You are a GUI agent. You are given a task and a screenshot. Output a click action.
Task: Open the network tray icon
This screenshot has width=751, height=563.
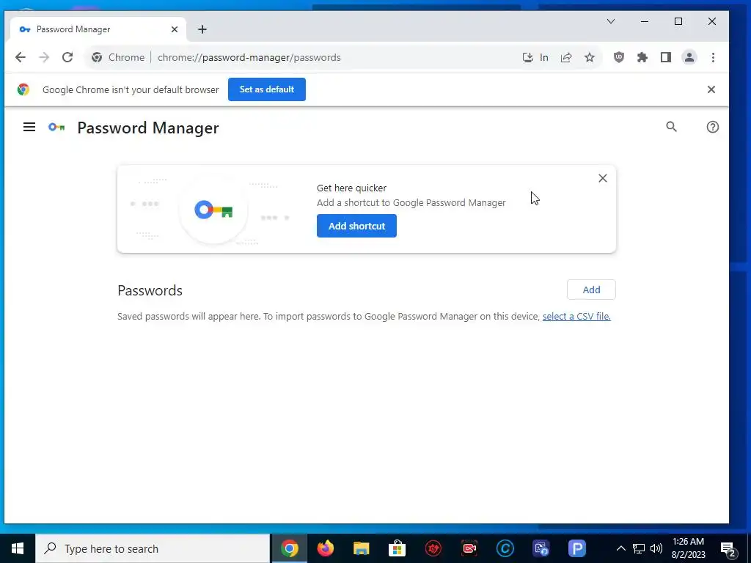pos(639,548)
